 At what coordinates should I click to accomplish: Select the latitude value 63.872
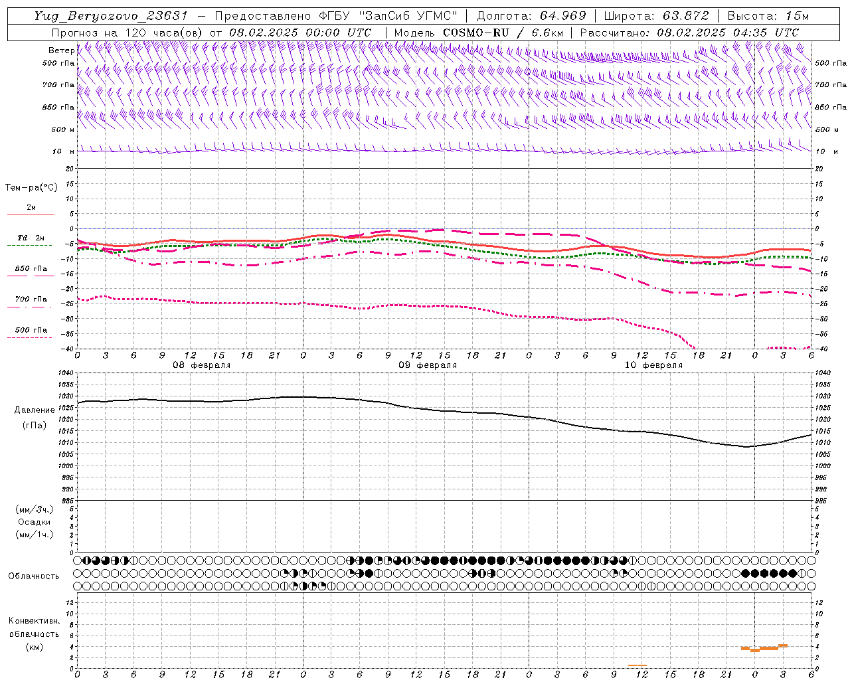tap(686, 16)
